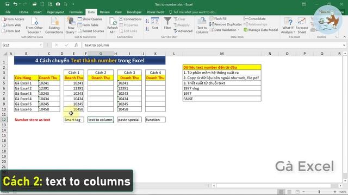This screenshot has height=195, width=348.
Task: Select the paste special cell
Action: coord(129,120)
